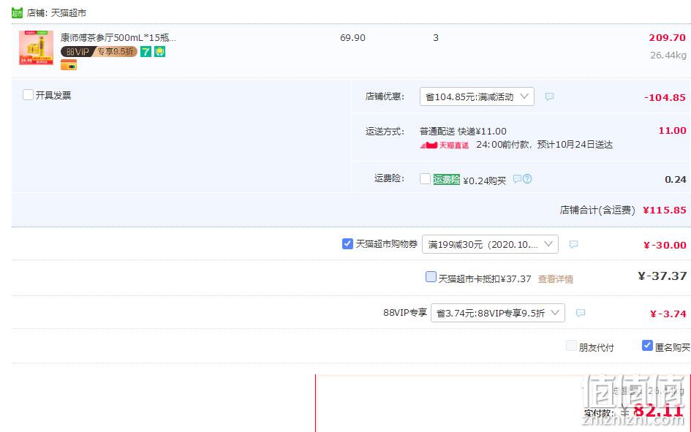Click the comment icon beside 88VIP专享 dropdown
The image size is (691, 432).
(581, 313)
